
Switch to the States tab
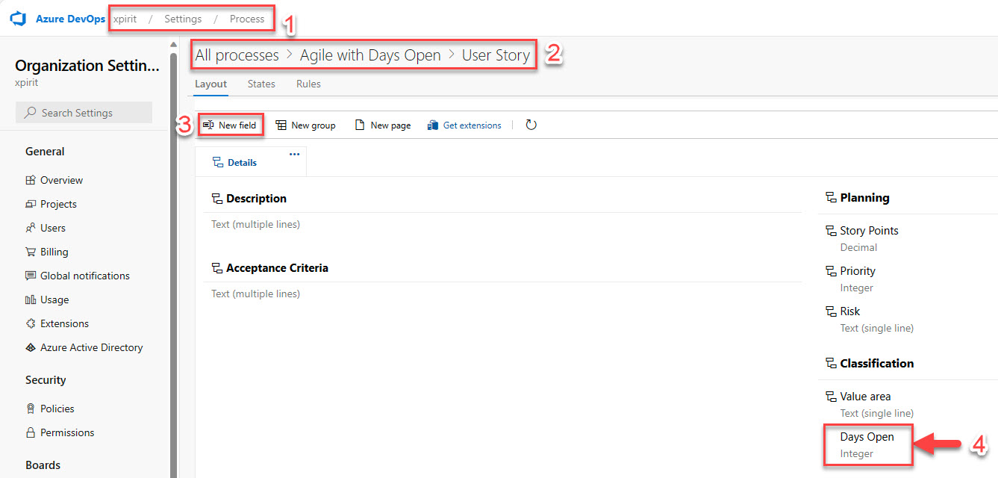pos(261,84)
